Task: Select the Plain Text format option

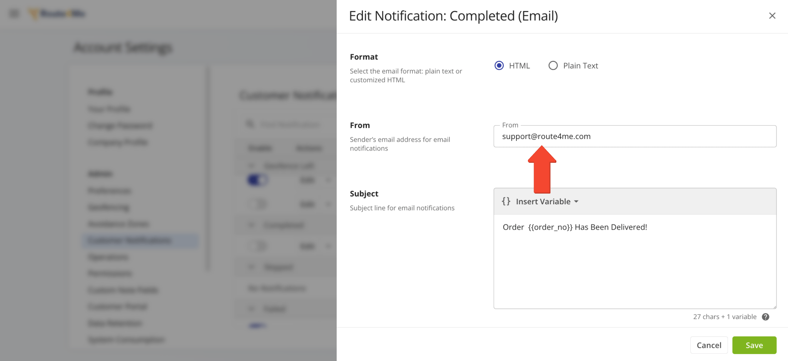Action: click(x=553, y=66)
